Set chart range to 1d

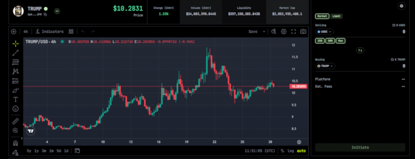pyautogui.click(x=66, y=151)
